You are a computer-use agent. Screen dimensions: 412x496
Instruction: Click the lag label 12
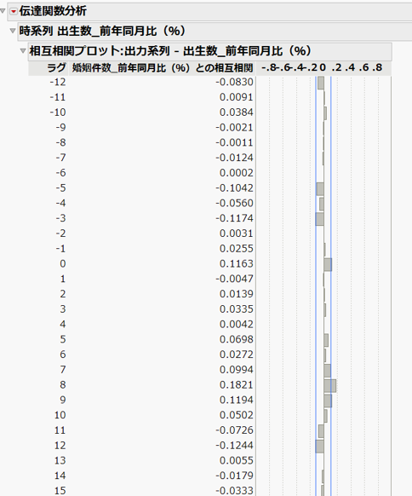pyautogui.click(x=60, y=446)
